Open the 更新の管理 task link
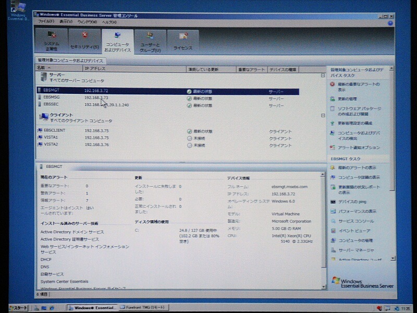417x313 pixels. (347, 99)
